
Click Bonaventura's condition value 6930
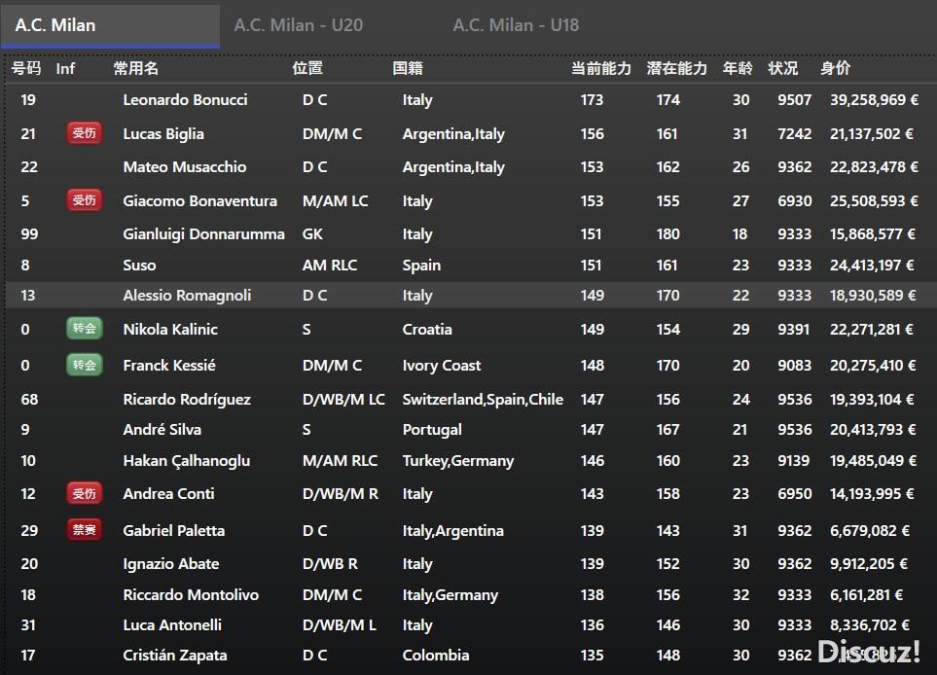[795, 200]
